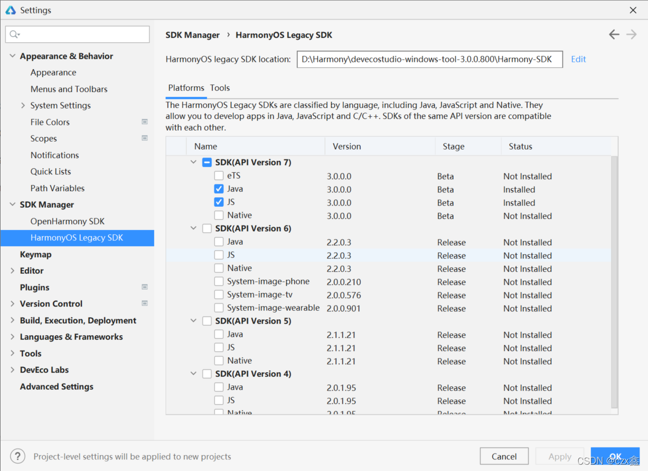
Task: Check Native 2.1.1.21 checkbox
Action: [x=219, y=361]
